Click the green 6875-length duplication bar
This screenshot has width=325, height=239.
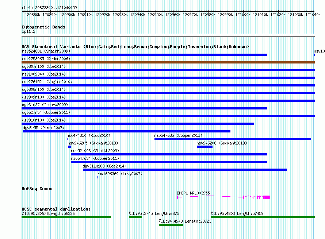click(x=135, y=217)
